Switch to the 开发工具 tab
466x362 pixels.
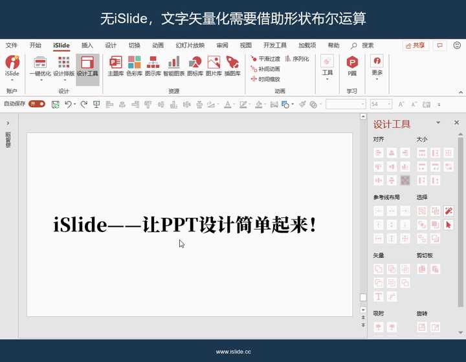tap(275, 45)
